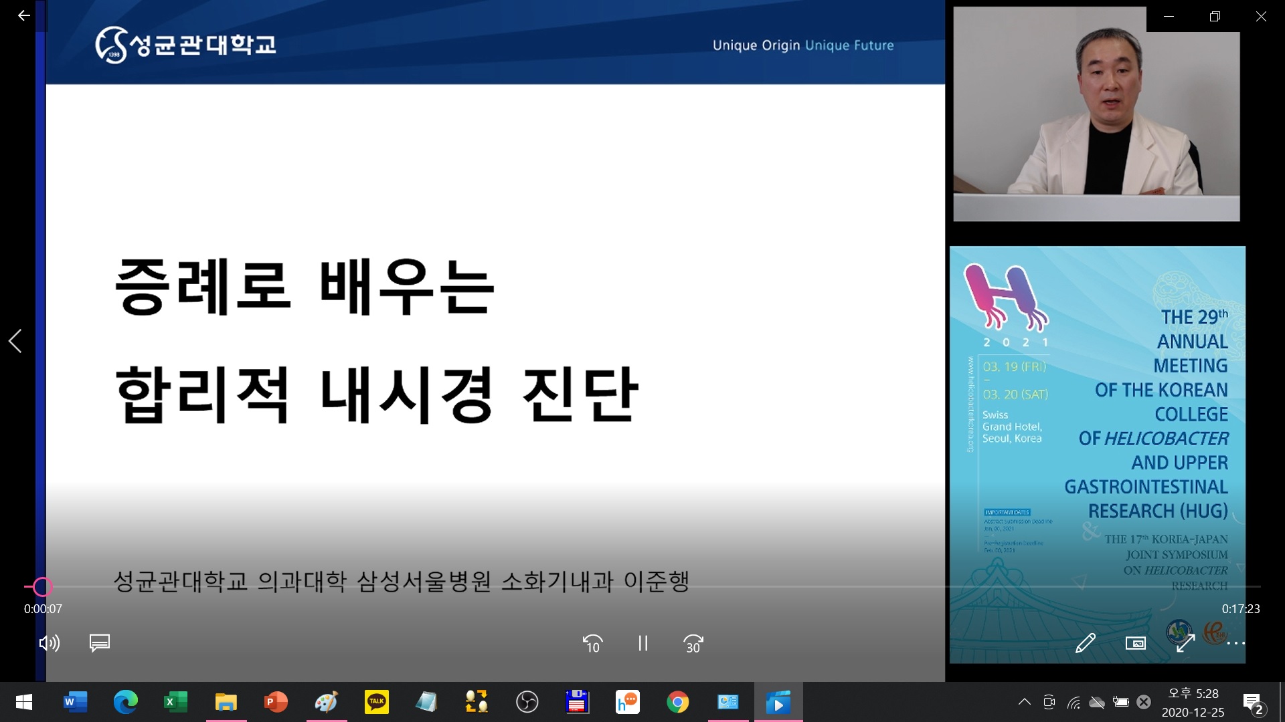Toggle full screen playback
The width and height of the screenshot is (1285, 722).
(x=1186, y=643)
